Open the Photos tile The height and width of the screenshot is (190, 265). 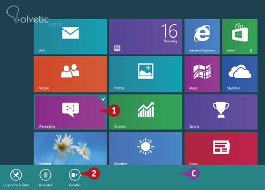point(145,74)
